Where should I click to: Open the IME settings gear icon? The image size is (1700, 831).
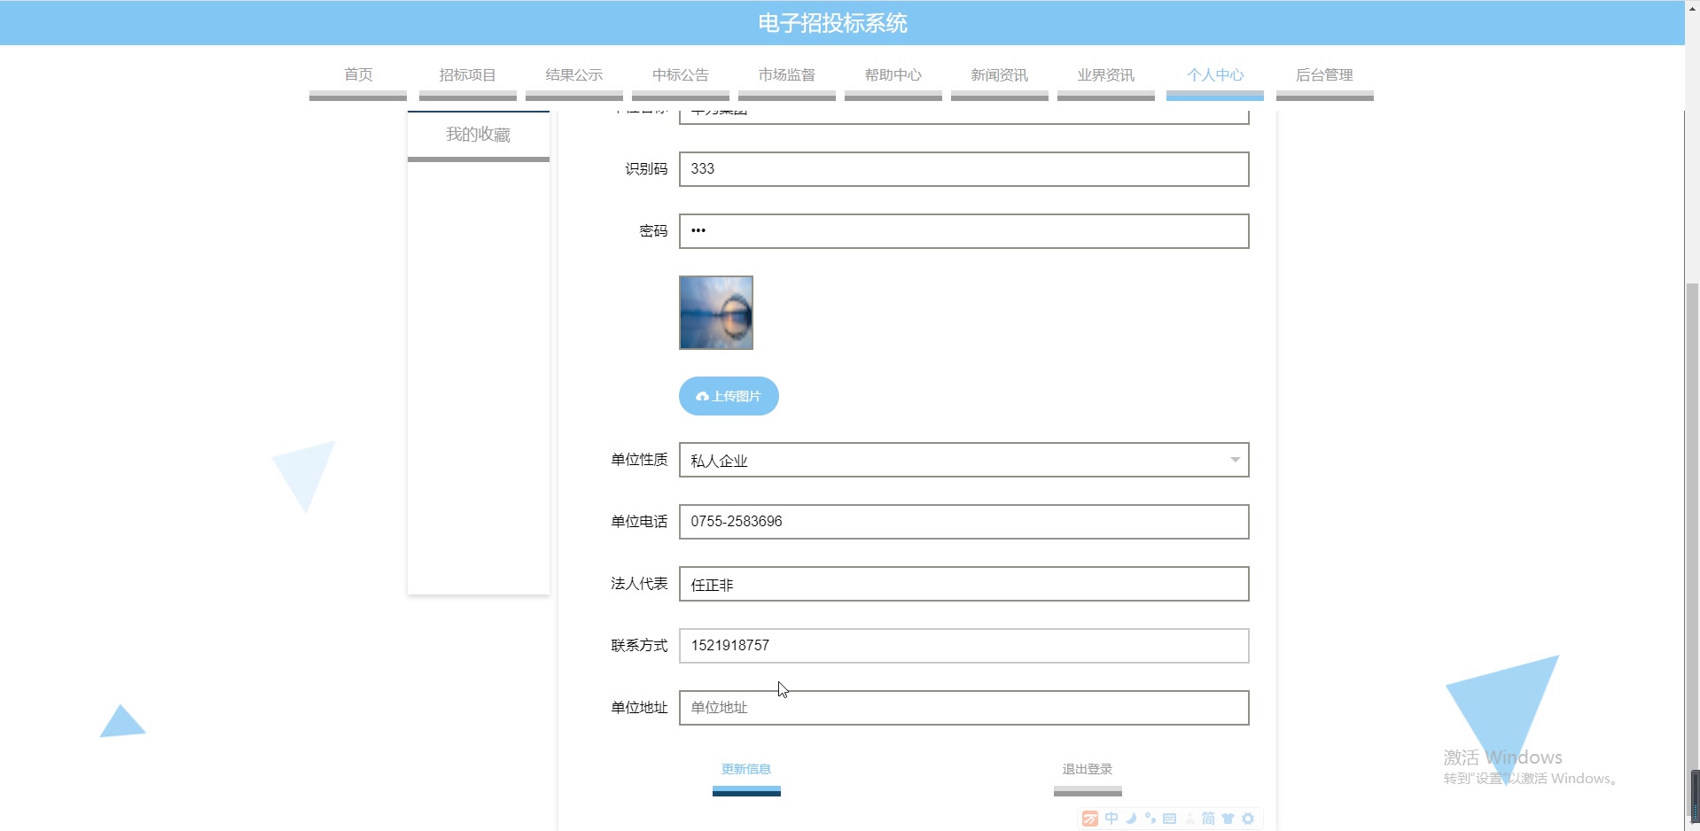pos(1247,818)
